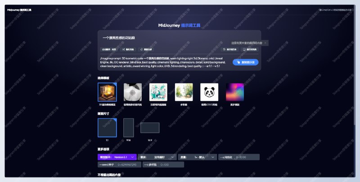Choose the black-and-white tattoo style template
This screenshot has width=360, height=182.
pyautogui.click(x=133, y=92)
